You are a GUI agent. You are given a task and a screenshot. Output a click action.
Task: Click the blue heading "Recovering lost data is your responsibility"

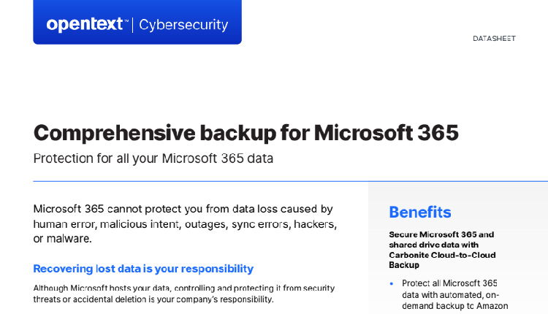pos(143,269)
